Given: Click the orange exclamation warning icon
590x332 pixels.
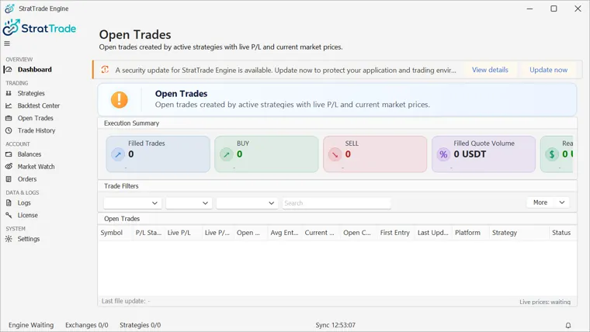Looking at the screenshot, I should (x=120, y=99).
